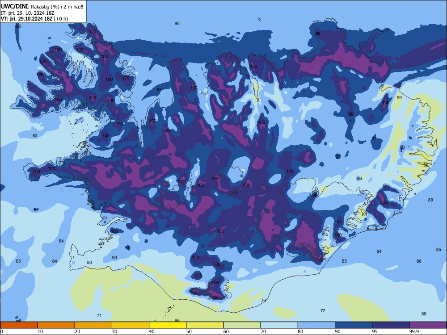Click the legend label '10'
Screen dimensions: 447x335
pyautogui.click(x=40, y=331)
